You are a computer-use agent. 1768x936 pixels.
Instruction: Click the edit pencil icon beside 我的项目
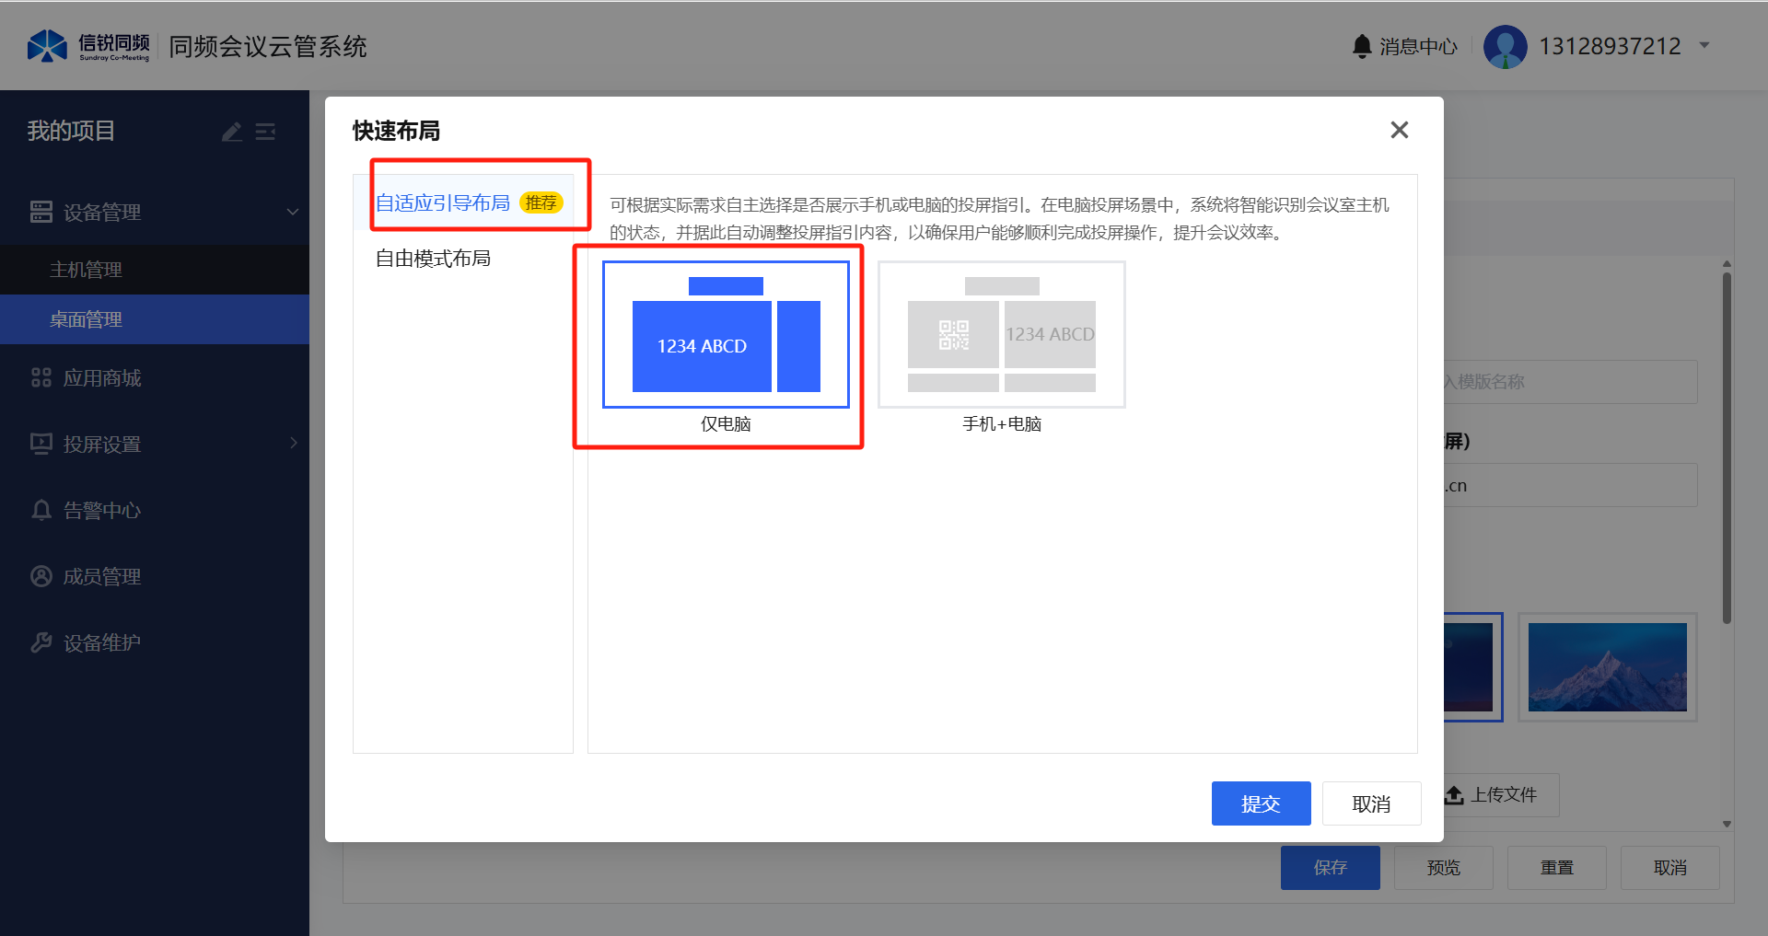pos(232,133)
